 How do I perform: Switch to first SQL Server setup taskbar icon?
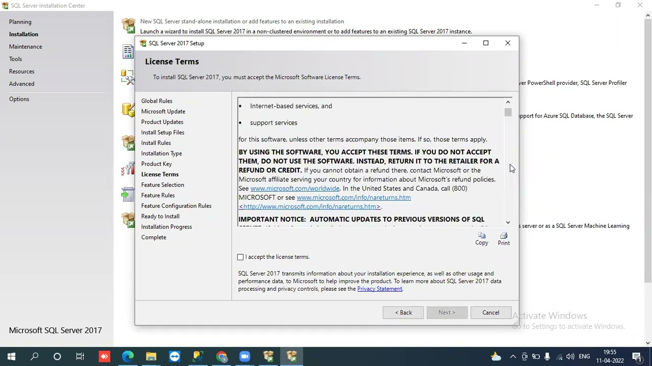pos(268,356)
